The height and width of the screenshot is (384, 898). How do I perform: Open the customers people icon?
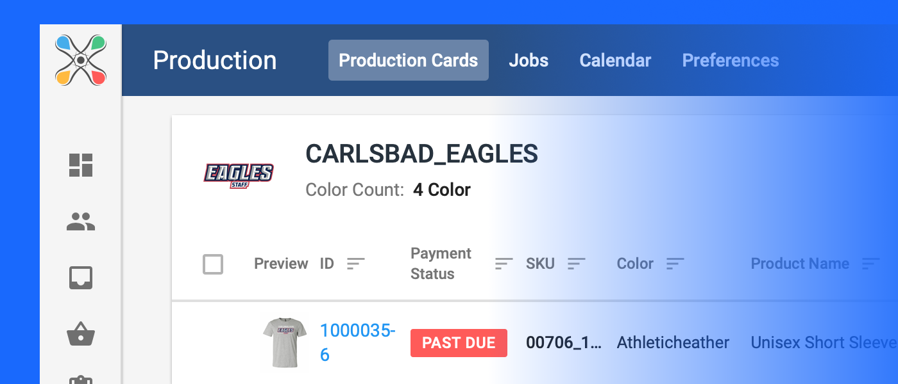coord(81,221)
